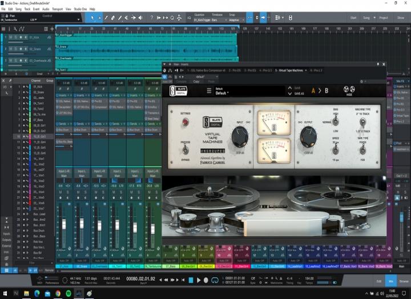Image resolution: width=411 pixels, height=299 pixels.
Task: Open the Audio menu
Action: click(x=46, y=9)
